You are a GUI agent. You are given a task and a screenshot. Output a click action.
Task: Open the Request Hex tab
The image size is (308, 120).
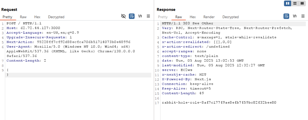37,17
